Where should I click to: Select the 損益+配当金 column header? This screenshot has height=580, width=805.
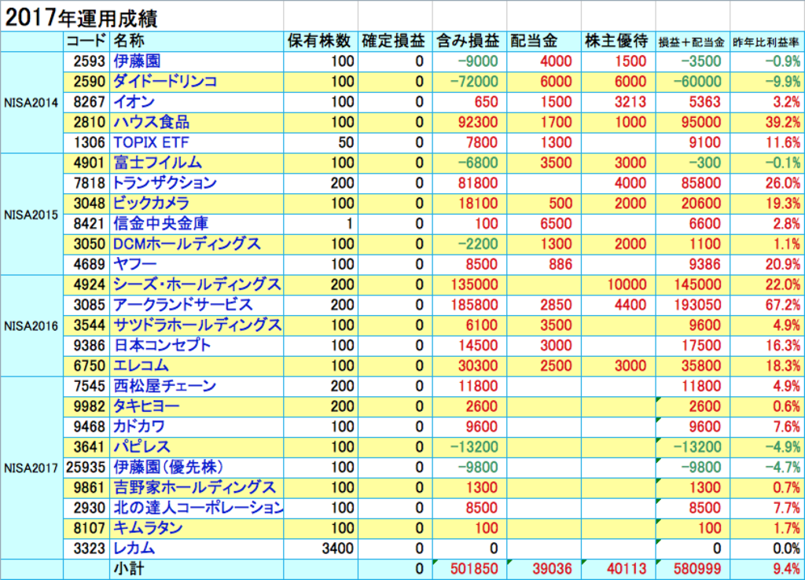click(692, 42)
